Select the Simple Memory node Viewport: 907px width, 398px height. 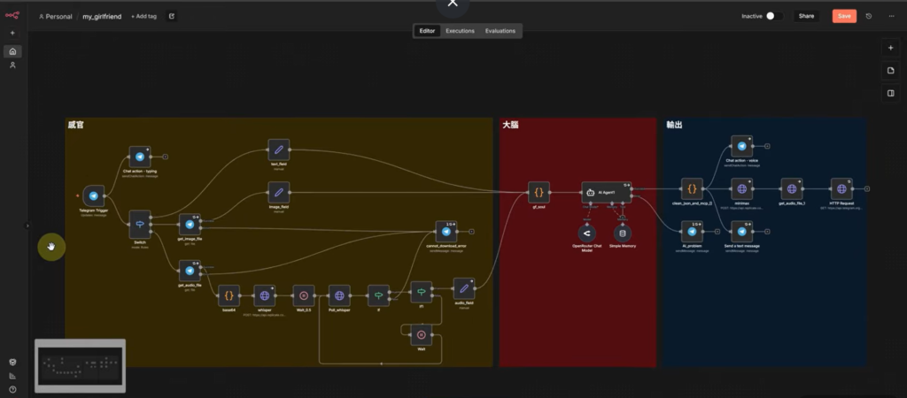pyautogui.click(x=623, y=233)
